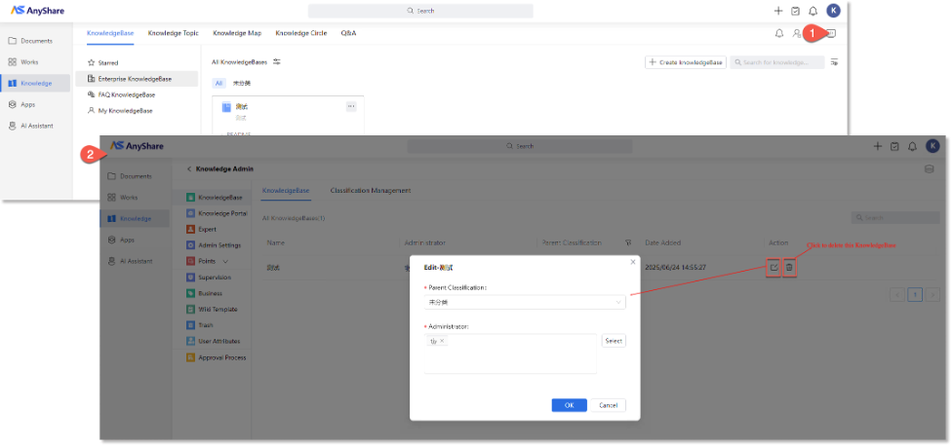The image size is (952, 446).
Task: Click the edit icon in Action column
Action: [773, 267]
